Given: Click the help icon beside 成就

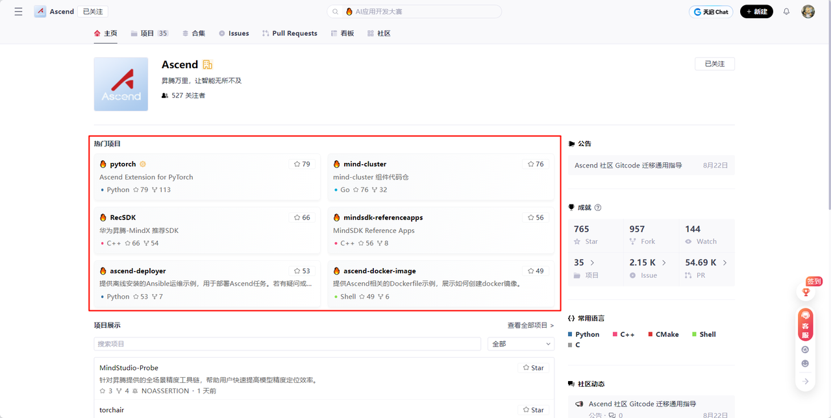Looking at the screenshot, I should point(598,208).
